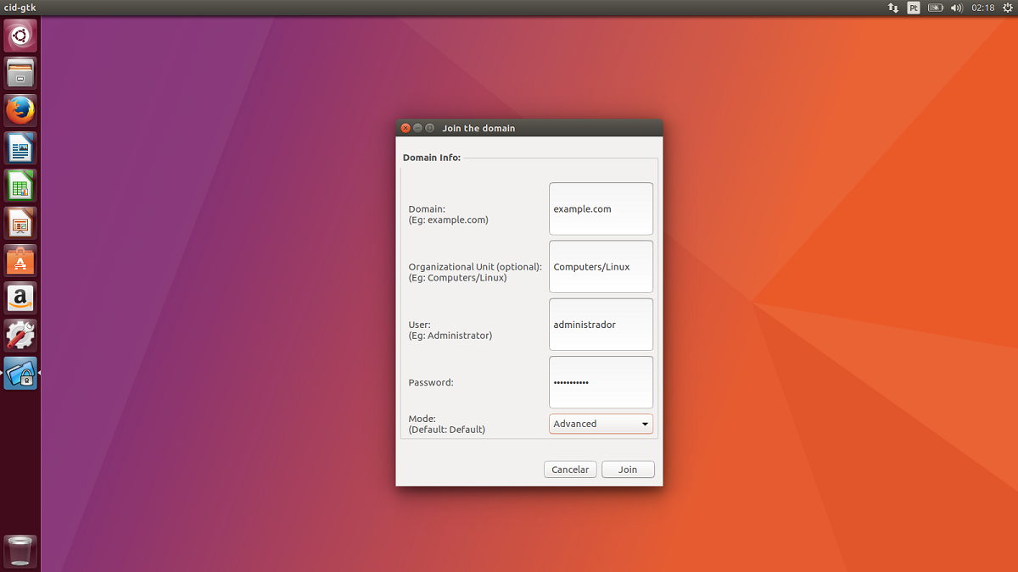This screenshot has height=572, width=1018.
Task: Click the Password entry field
Action: point(601,382)
